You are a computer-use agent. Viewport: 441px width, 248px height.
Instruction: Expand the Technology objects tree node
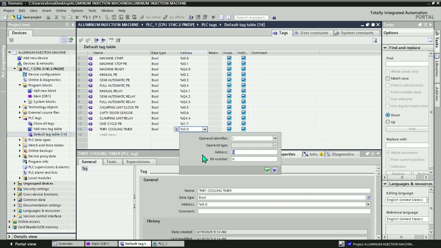coord(20,107)
